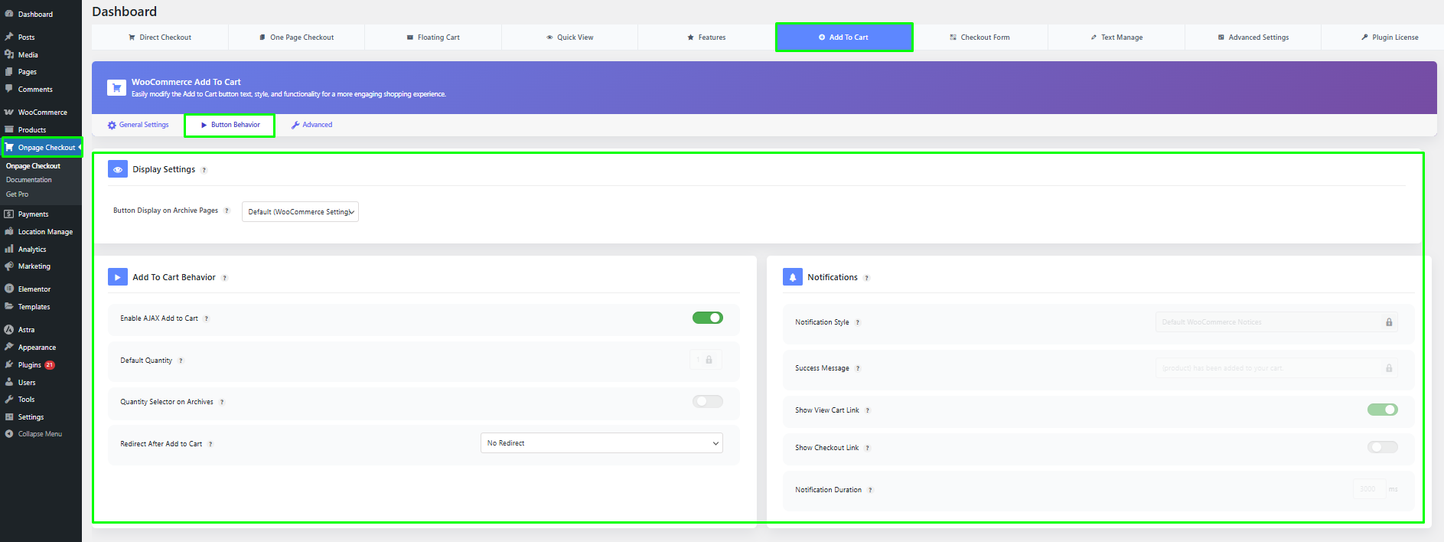Screen dimensions: 1444x542
Task: Click the help icon beside Notification Duration
Action: click(x=870, y=490)
